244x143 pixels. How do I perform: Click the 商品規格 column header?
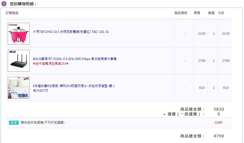pos(181,13)
